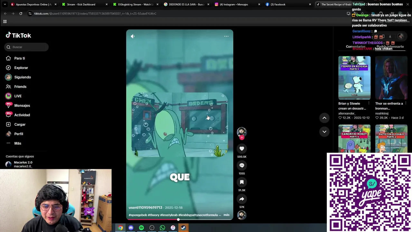Open Friends page
This screenshot has width=412, height=232.
(x=20, y=87)
